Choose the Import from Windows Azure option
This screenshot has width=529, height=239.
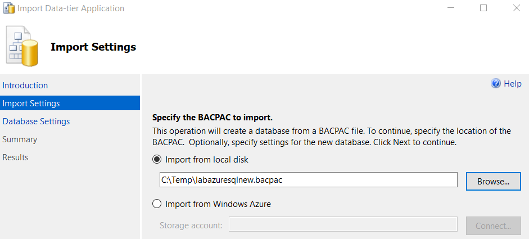tap(157, 204)
